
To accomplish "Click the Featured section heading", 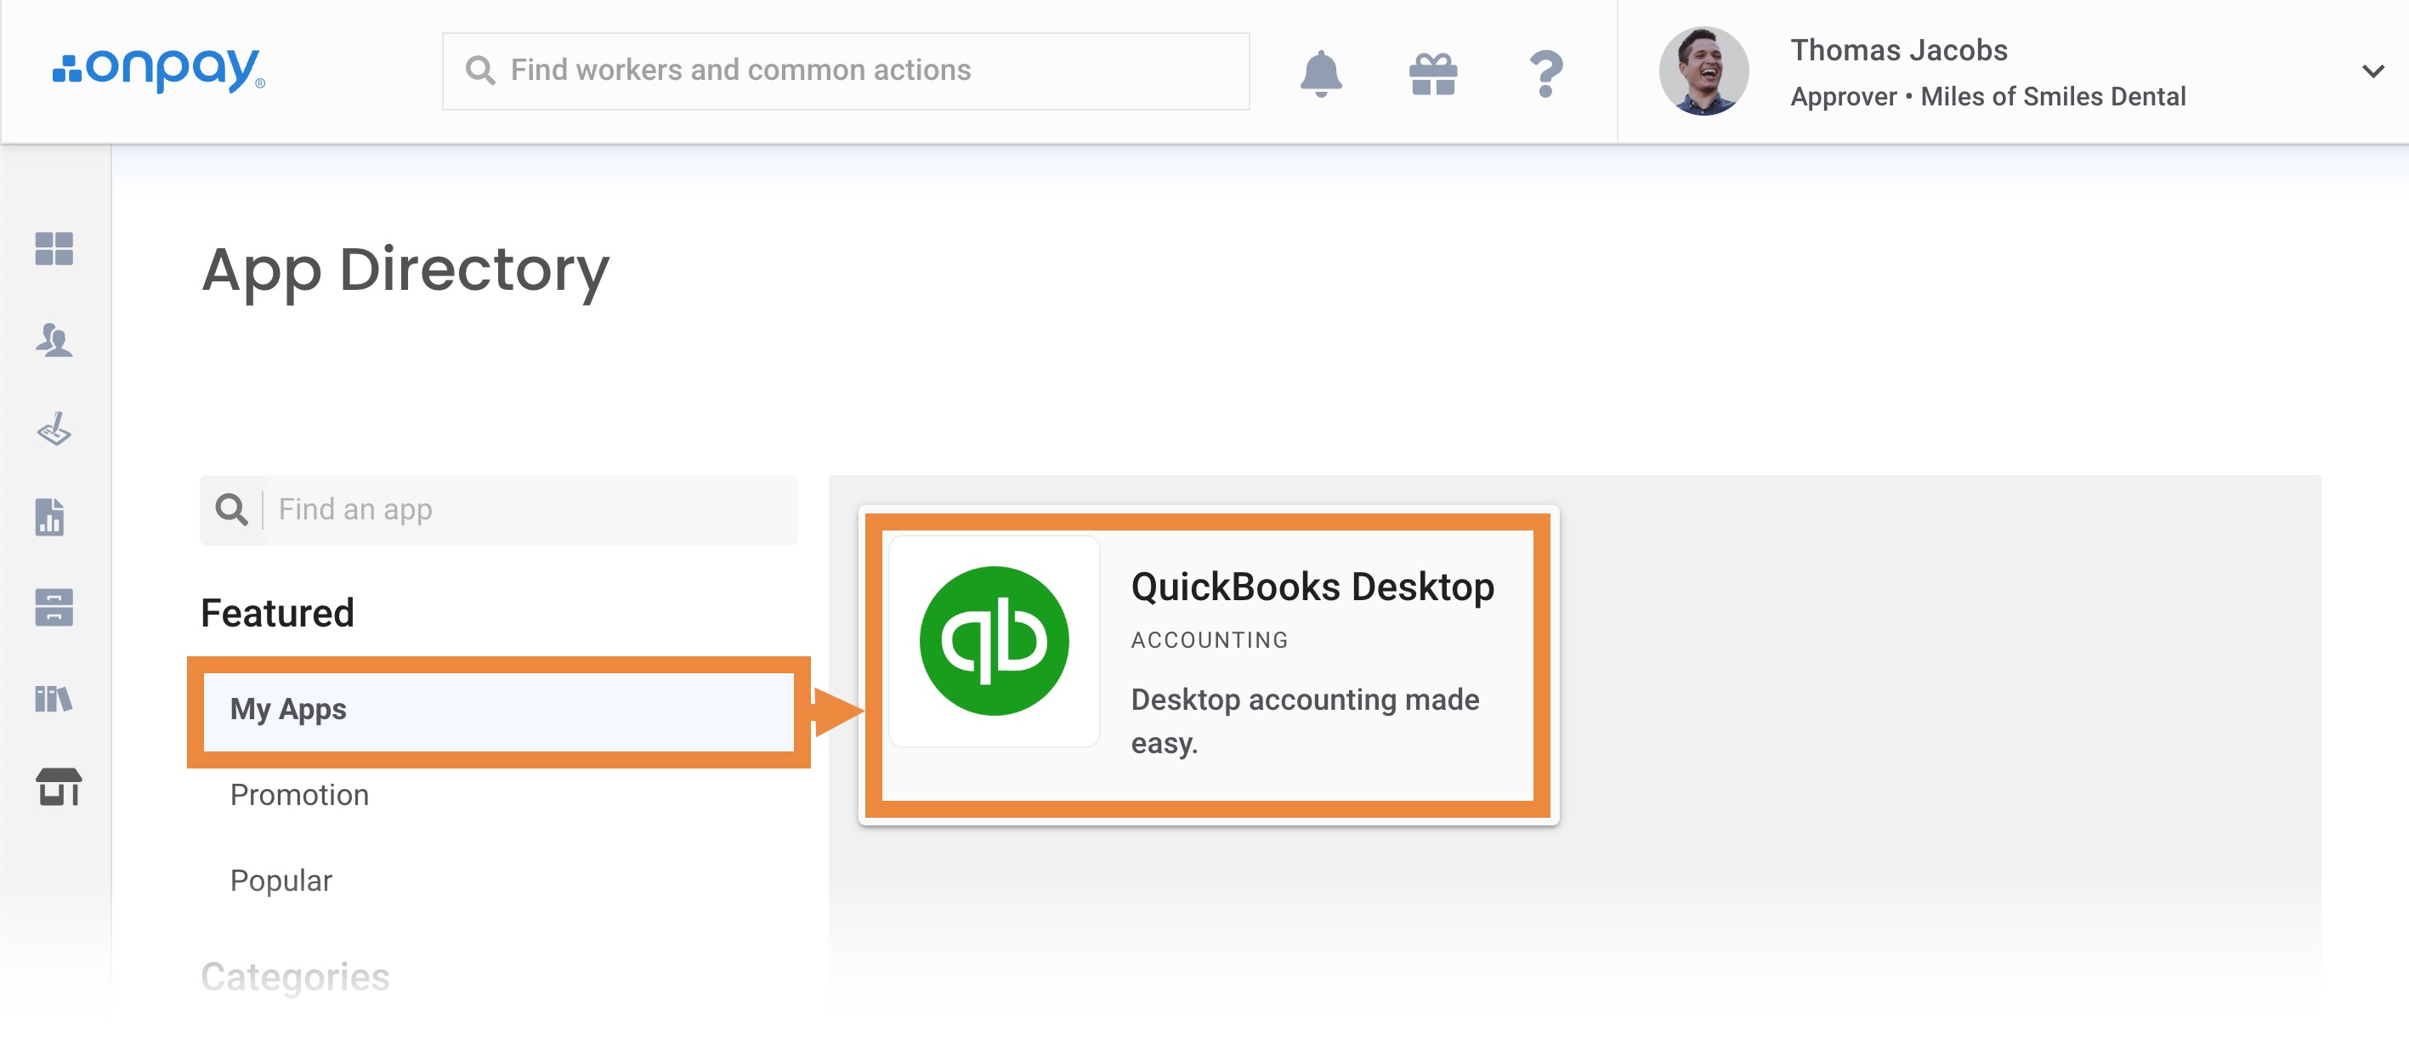I will click(277, 613).
